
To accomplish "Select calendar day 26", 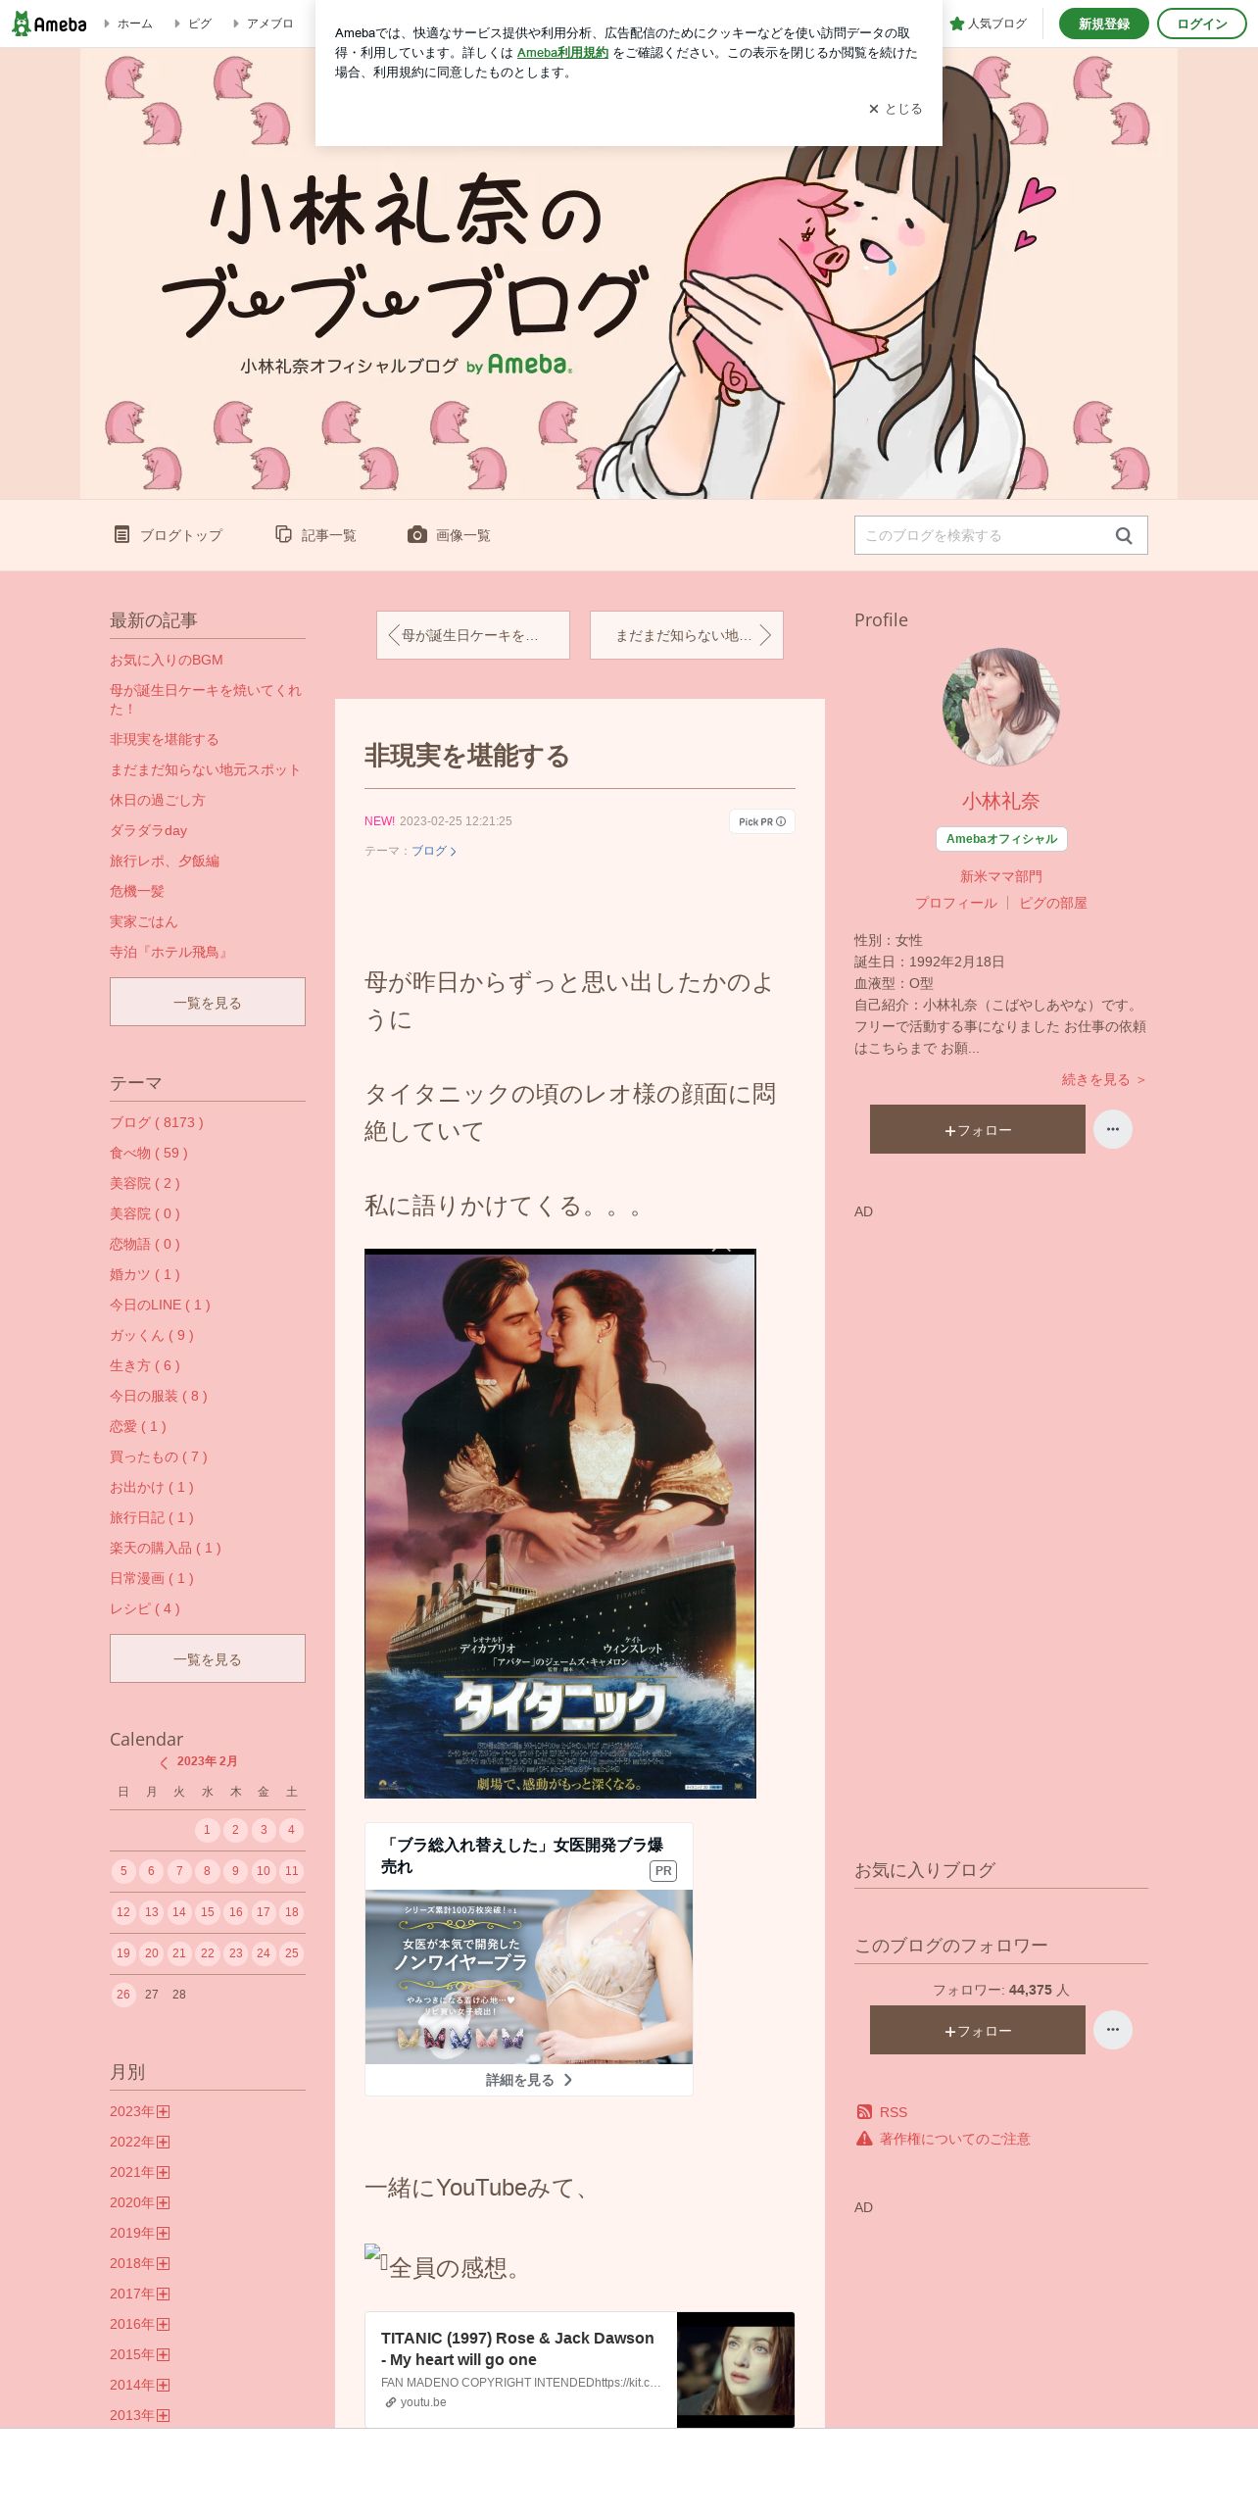I will coord(123,1995).
